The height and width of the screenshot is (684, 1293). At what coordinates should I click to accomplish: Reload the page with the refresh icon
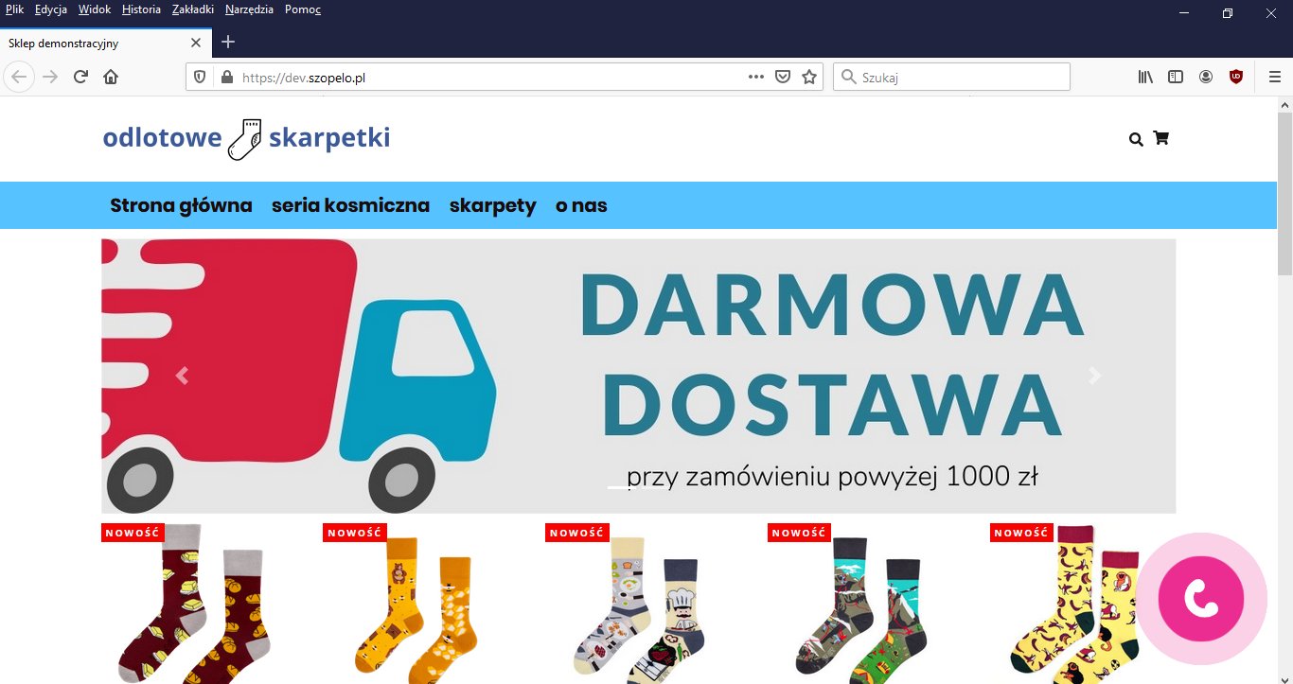(80, 77)
